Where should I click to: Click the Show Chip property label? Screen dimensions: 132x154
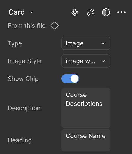pos(23,79)
